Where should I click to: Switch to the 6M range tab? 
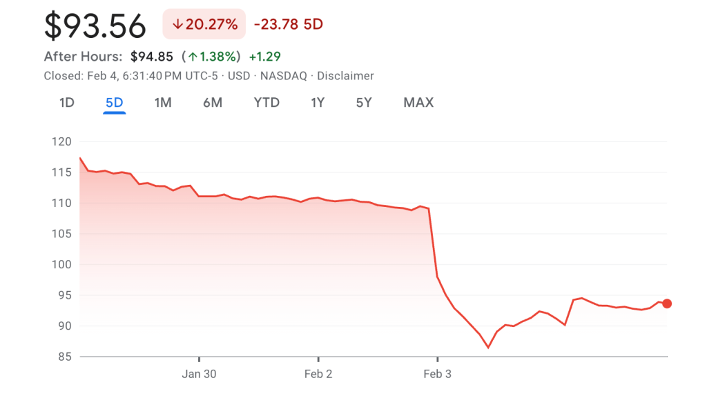[x=213, y=103]
